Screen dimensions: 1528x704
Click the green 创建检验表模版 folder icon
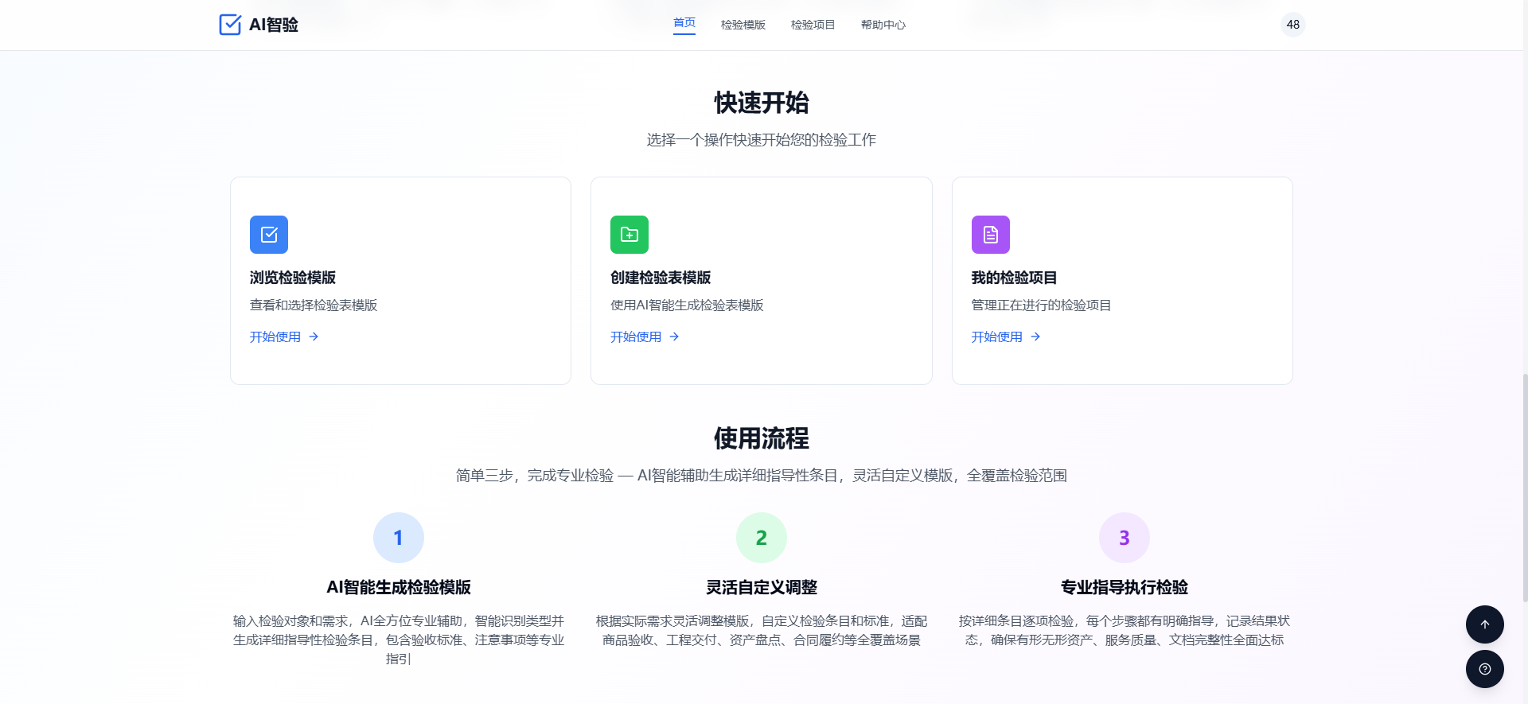tap(630, 235)
